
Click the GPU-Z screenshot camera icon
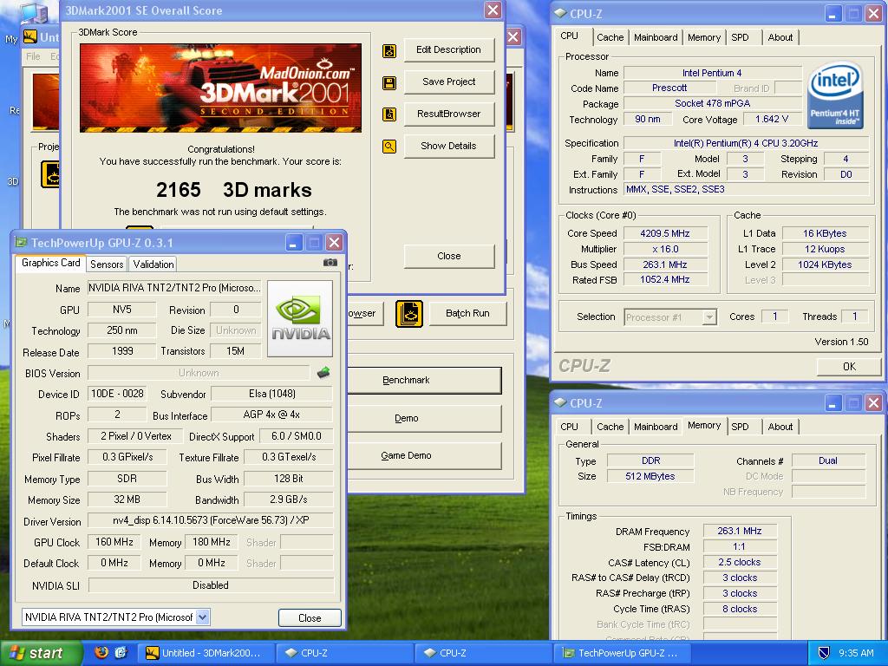[330, 263]
